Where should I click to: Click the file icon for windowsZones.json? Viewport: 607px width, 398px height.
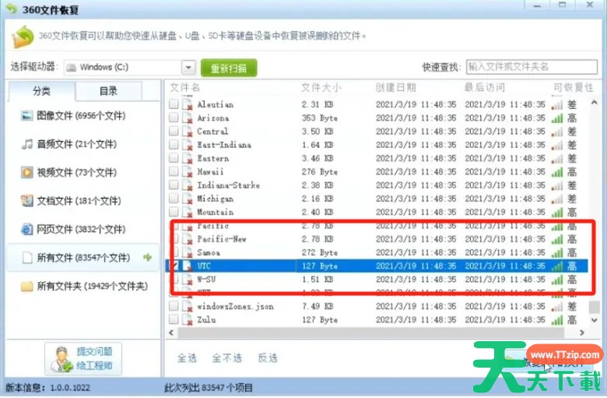[x=188, y=306]
